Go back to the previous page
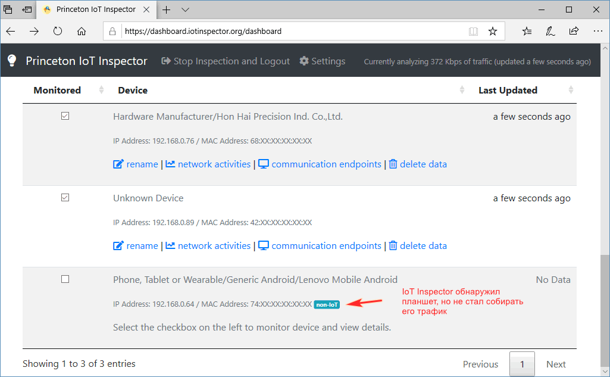This screenshot has height=377, width=610. (x=11, y=32)
